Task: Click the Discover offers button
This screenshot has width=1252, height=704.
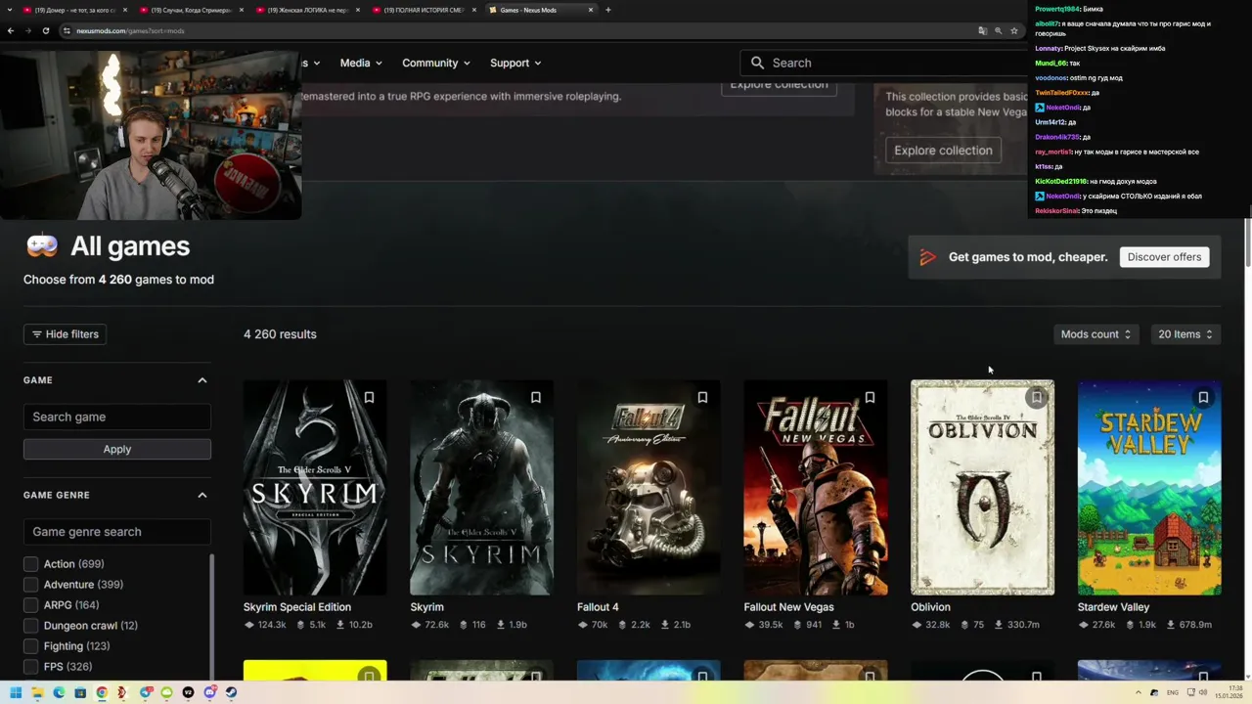Action: click(1164, 257)
